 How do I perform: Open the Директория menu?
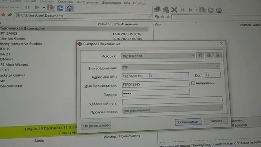111,3
